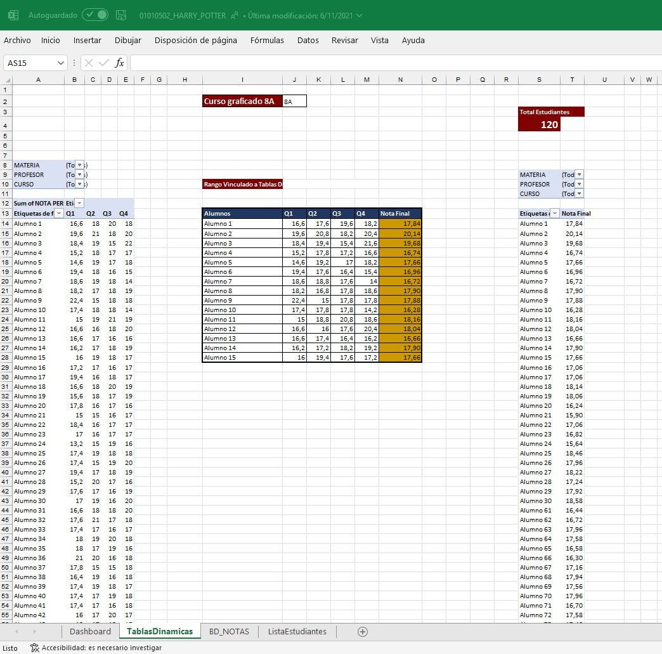Open the Fórmulas ribbon tab
Image resolution: width=662 pixels, height=654 pixels.
[267, 40]
